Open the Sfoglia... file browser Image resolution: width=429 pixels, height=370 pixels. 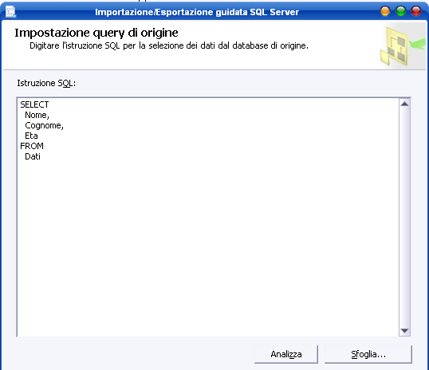click(x=368, y=354)
